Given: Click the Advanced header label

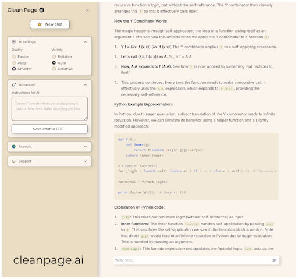Looking at the screenshot, I should [27, 84].
